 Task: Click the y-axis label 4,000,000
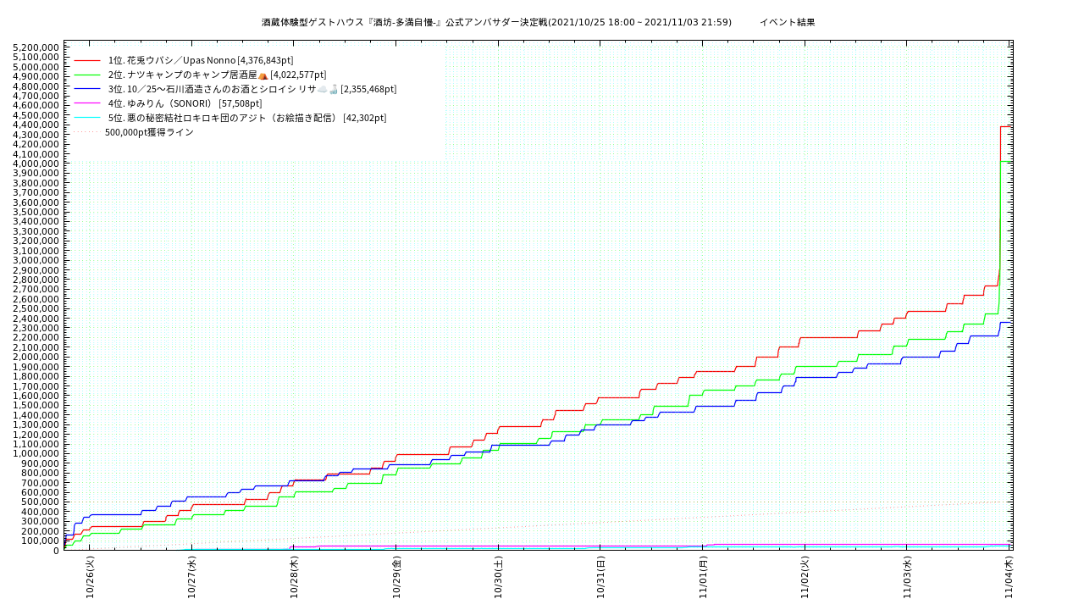pyautogui.click(x=37, y=164)
